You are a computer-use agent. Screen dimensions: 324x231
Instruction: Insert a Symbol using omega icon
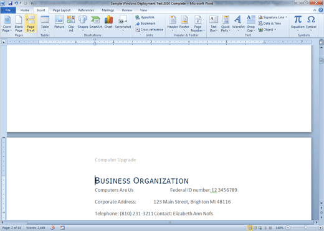tap(311, 23)
